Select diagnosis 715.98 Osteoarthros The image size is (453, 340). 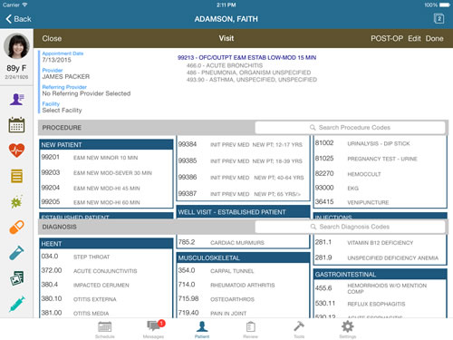[243, 299]
